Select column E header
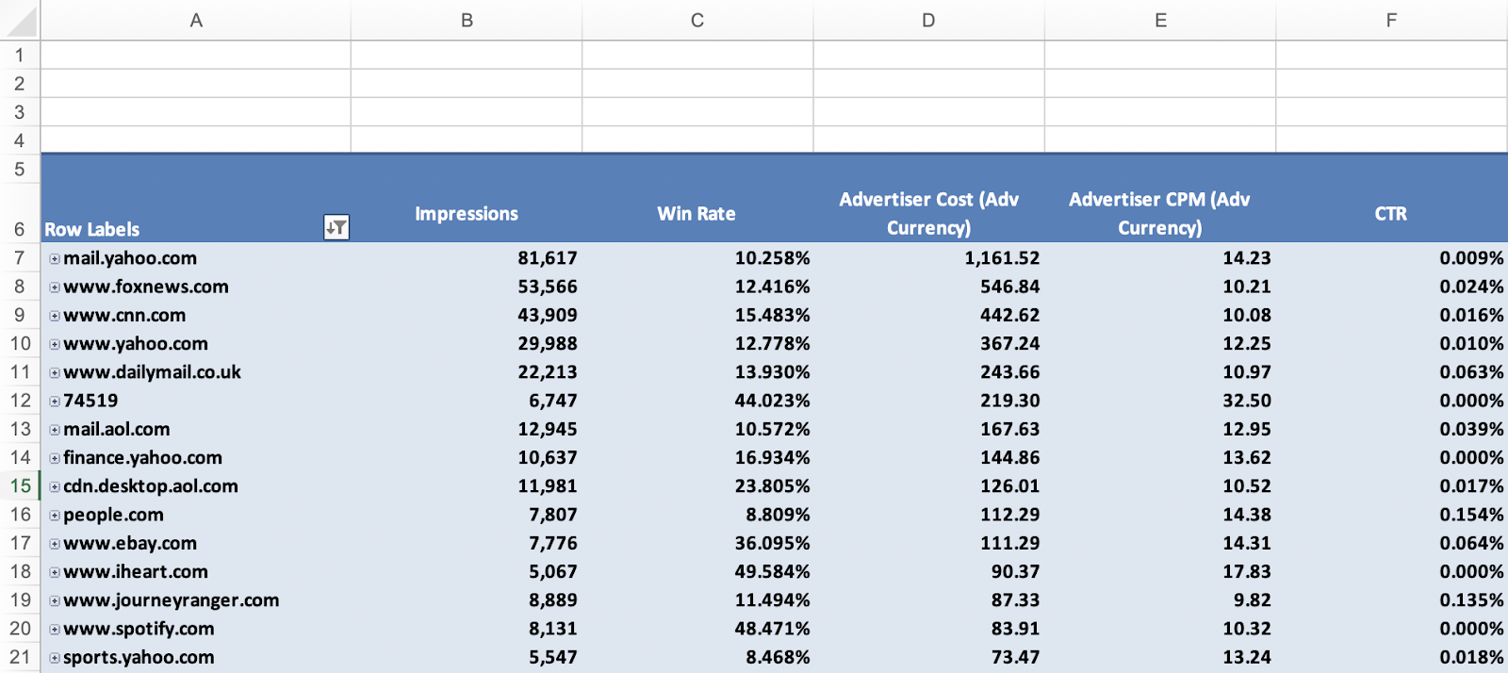1508x673 pixels. tap(1160, 20)
